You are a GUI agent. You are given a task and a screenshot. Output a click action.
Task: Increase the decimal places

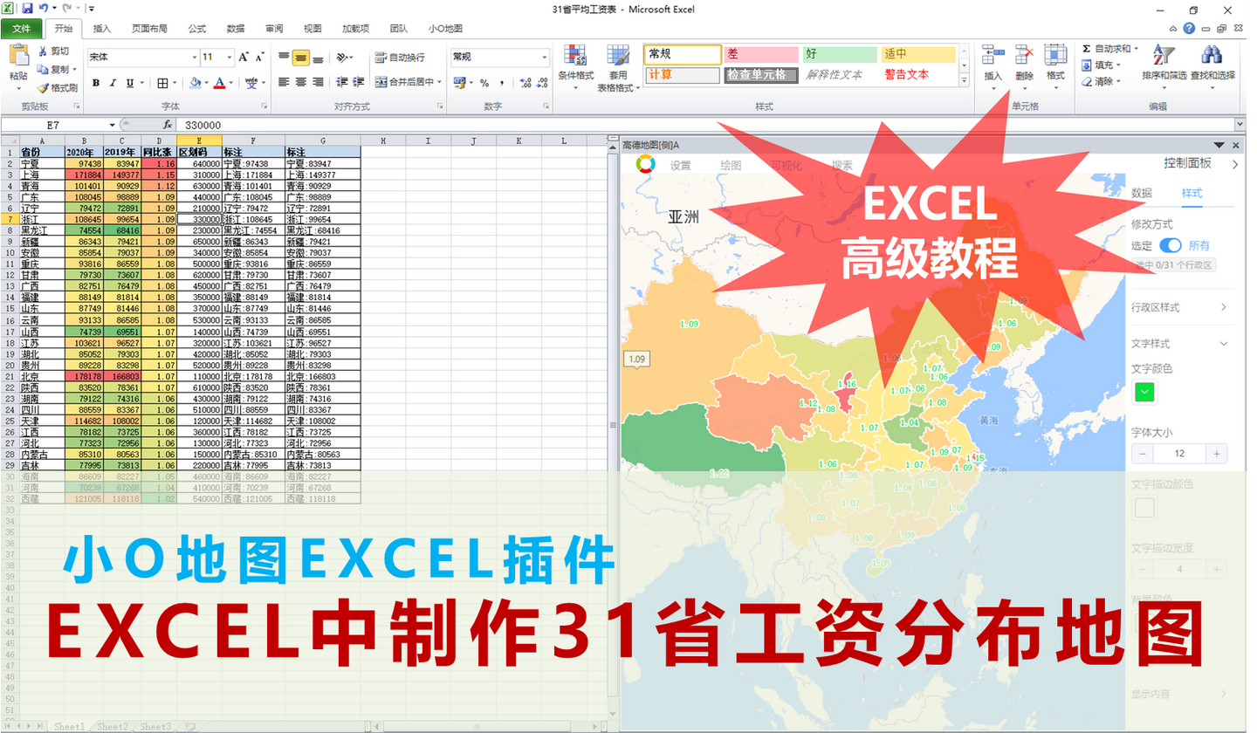tap(525, 83)
